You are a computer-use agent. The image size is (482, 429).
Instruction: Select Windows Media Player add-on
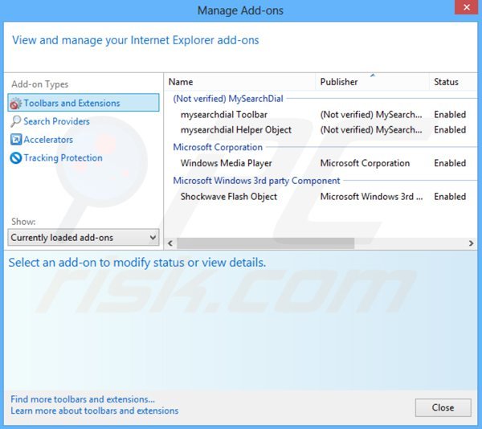tap(226, 163)
